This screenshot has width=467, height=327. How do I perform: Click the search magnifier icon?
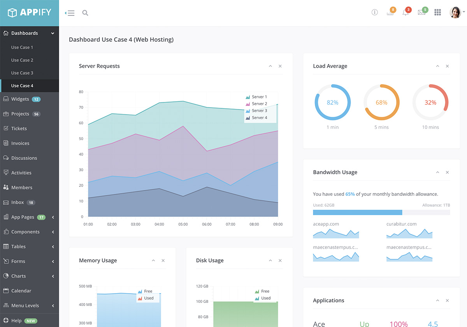(85, 13)
